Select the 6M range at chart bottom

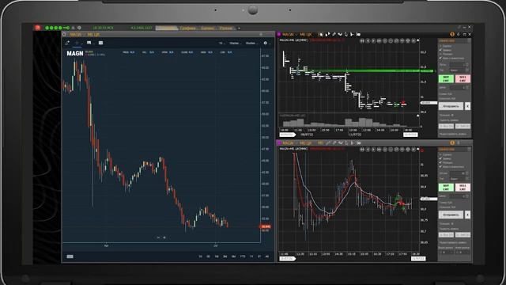(x=233, y=256)
